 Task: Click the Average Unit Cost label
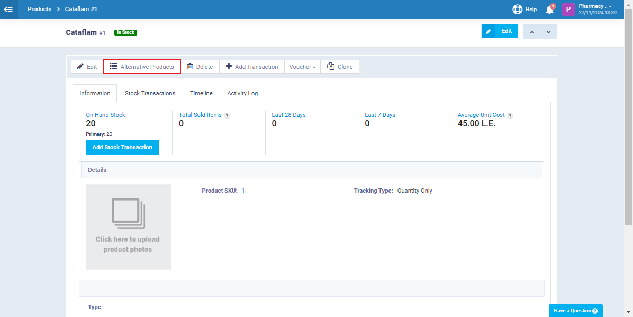coord(481,115)
